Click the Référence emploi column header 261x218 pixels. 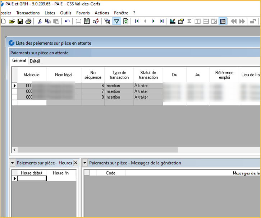click(224, 75)
